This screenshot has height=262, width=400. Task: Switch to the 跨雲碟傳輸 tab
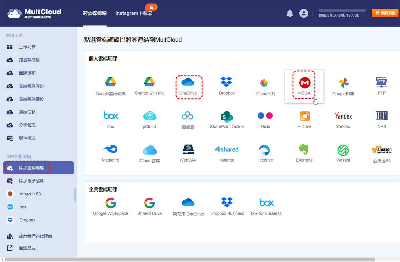click(x=95, y=13)
